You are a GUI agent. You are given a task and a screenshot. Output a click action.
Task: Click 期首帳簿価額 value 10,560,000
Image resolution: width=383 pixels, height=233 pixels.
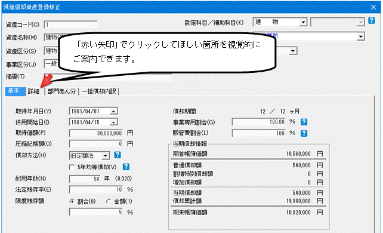[298, 154]
